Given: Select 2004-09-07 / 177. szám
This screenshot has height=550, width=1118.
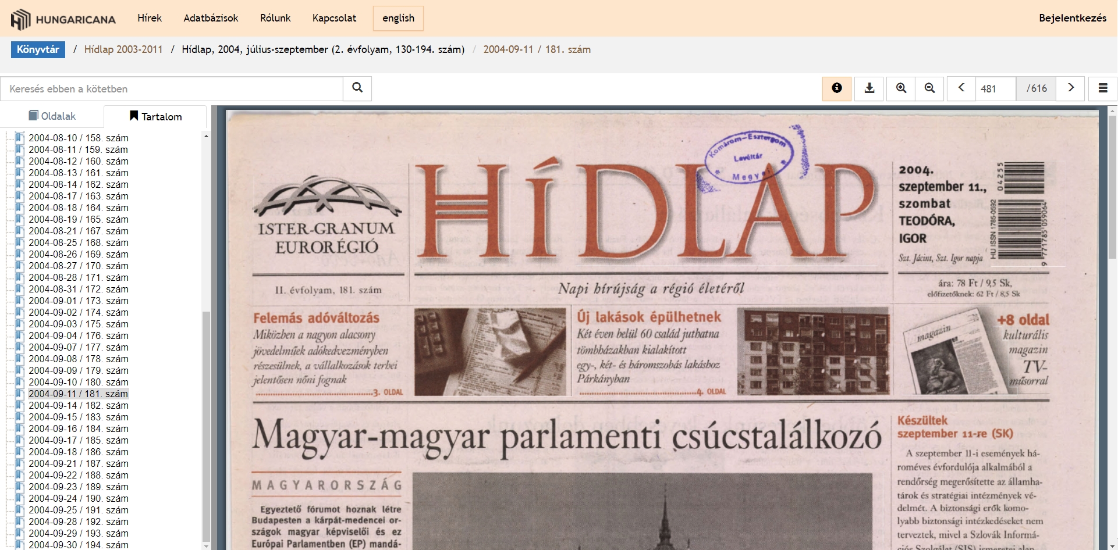Looking at the screenshot, I should pyautogui.click(x=79, y=347).
